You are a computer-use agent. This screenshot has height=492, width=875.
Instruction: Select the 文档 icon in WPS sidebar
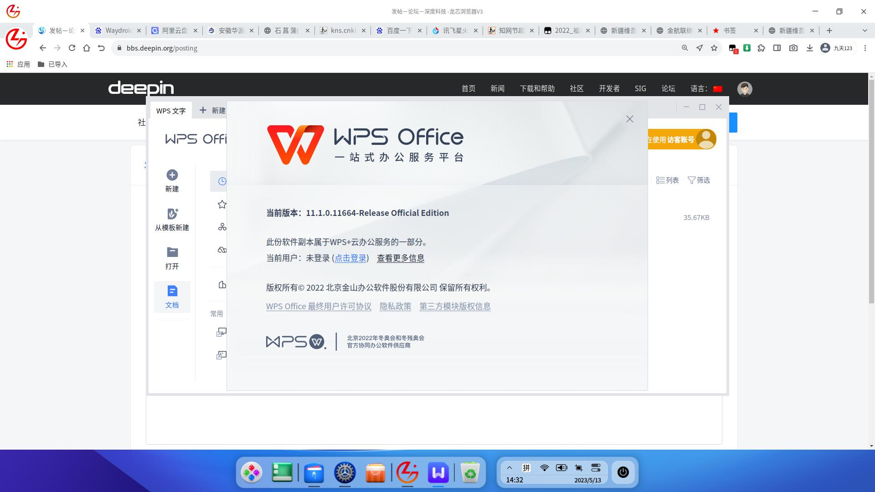172,297
